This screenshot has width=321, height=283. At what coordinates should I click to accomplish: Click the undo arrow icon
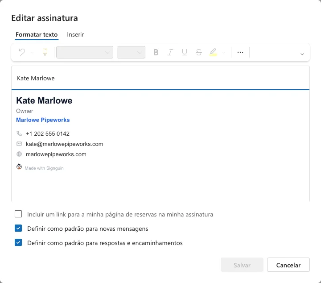point(22,52)
